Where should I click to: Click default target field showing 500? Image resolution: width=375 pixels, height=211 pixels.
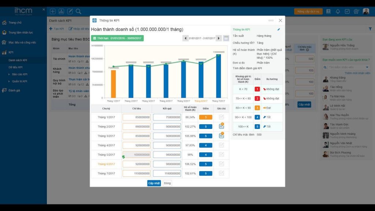tap(305, 59)
